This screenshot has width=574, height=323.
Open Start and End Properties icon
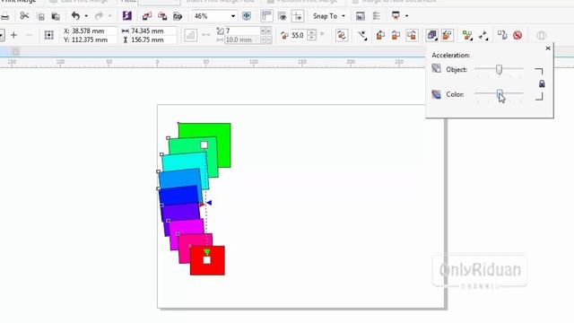pyautogui.click(x=483, y=35)
